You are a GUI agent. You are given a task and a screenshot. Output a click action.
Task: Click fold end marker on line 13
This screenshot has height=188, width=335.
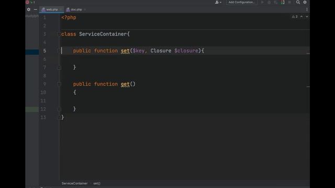tap(59, 118)
